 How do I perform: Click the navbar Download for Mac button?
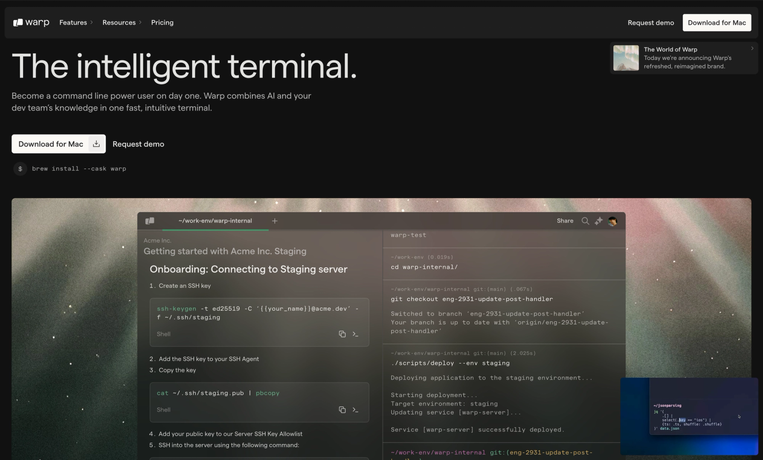coord(716,23)
